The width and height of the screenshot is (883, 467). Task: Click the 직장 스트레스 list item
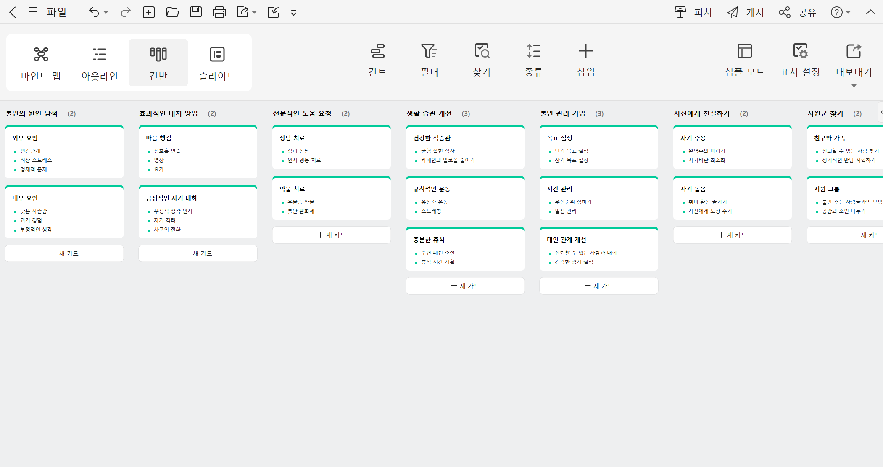(x=36, y=160)
